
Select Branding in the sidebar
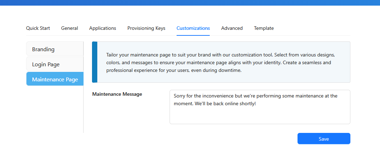(55, 49)
